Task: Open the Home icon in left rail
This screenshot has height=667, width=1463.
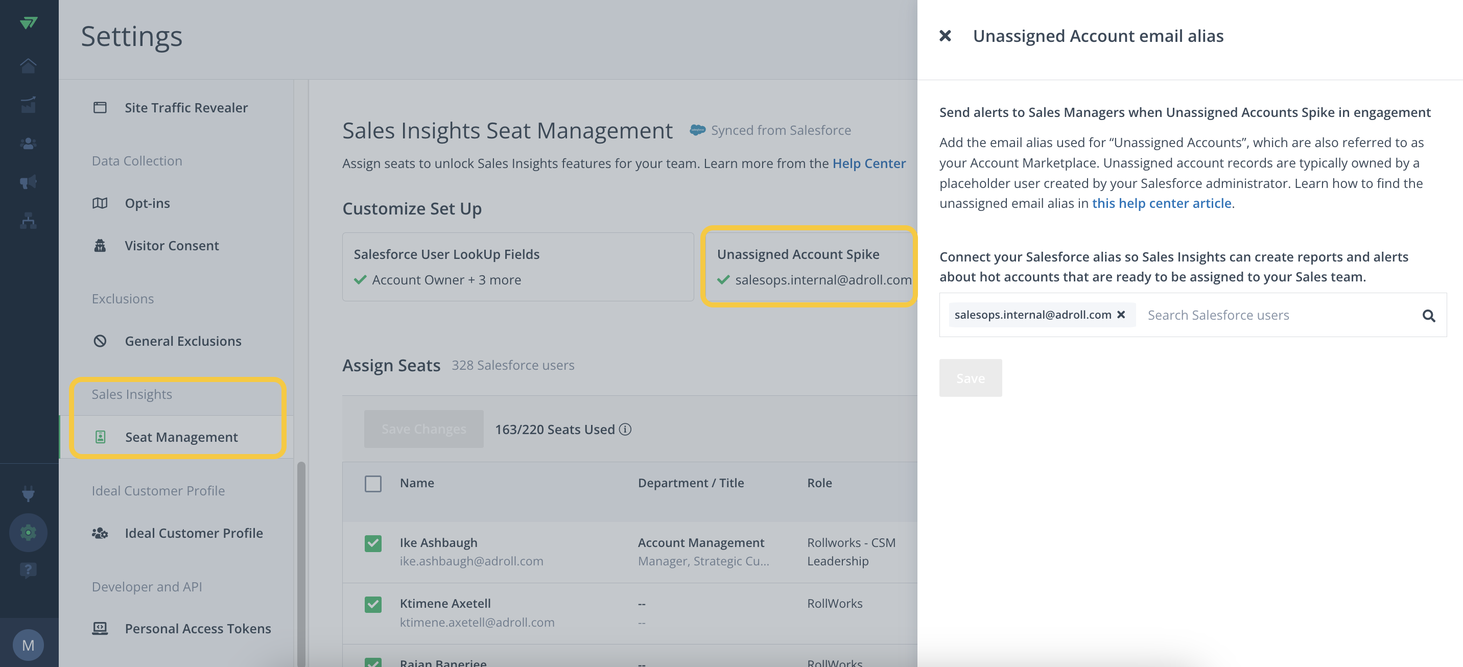Action: pyautogui.click(x=29, y=66)
